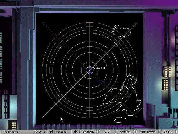Click 'The Moboard' title in status bar
This screenshot has height=134, width=178.
pos(11,132)
